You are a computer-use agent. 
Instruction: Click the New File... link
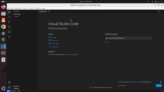pos(54,38)
